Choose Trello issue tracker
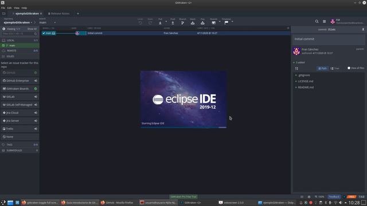Viewport: 367px width, 206px height. point(19,129)
